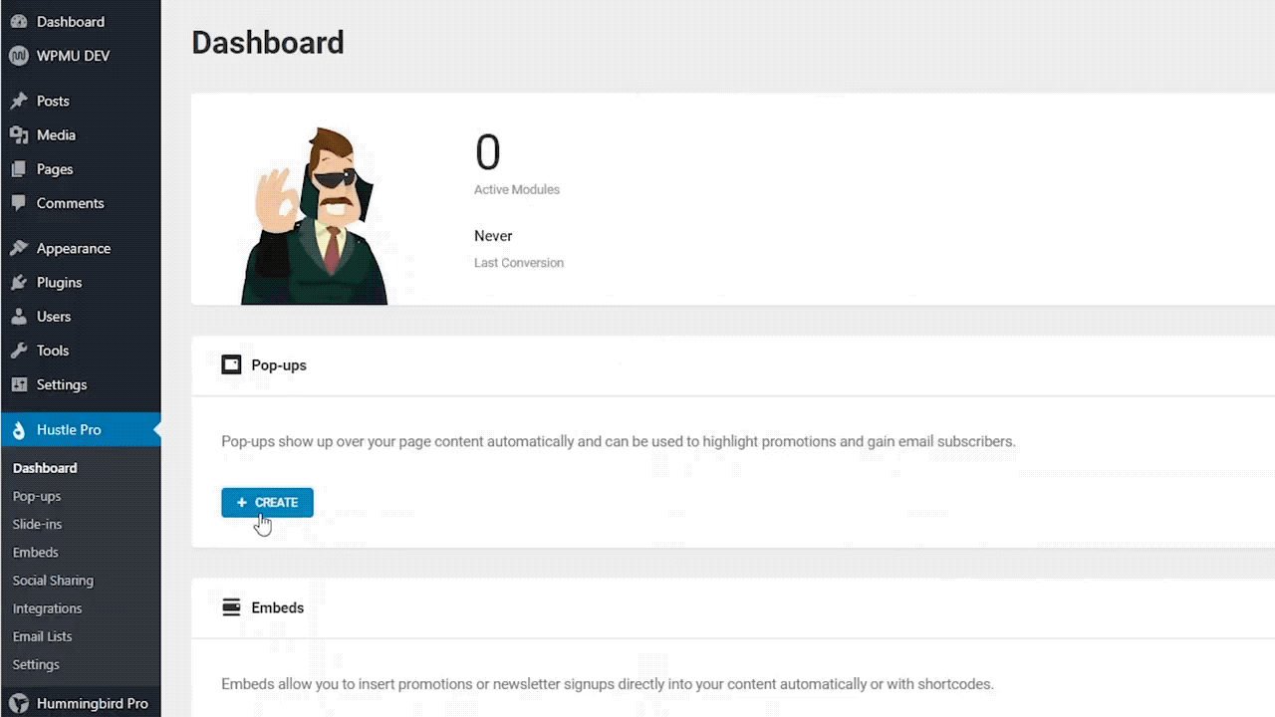Viewport: 1275px width, 717px height.
Task: Click the Active Modules count 0
Action: (487, 153)
